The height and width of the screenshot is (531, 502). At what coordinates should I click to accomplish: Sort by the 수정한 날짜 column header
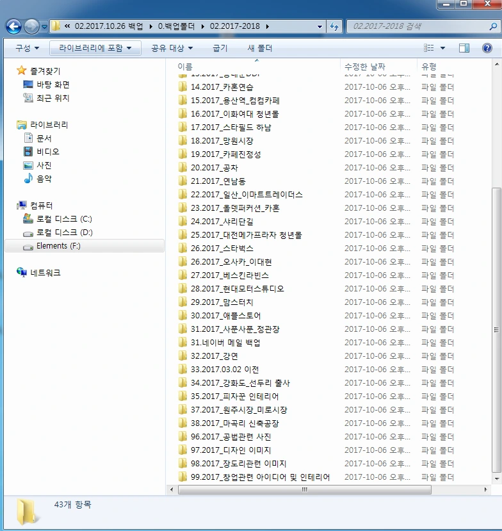378,67
